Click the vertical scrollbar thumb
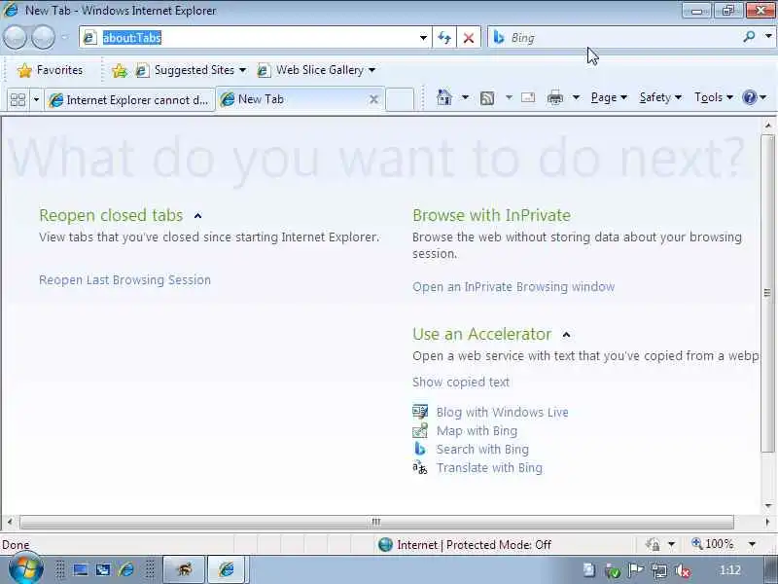 pos(767,293)
